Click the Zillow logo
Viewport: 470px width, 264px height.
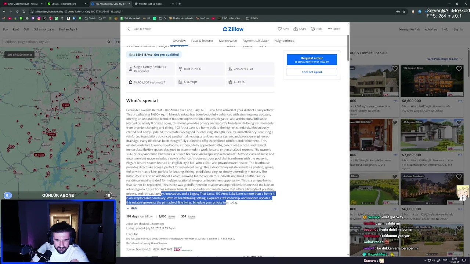[x=233, y=29]
